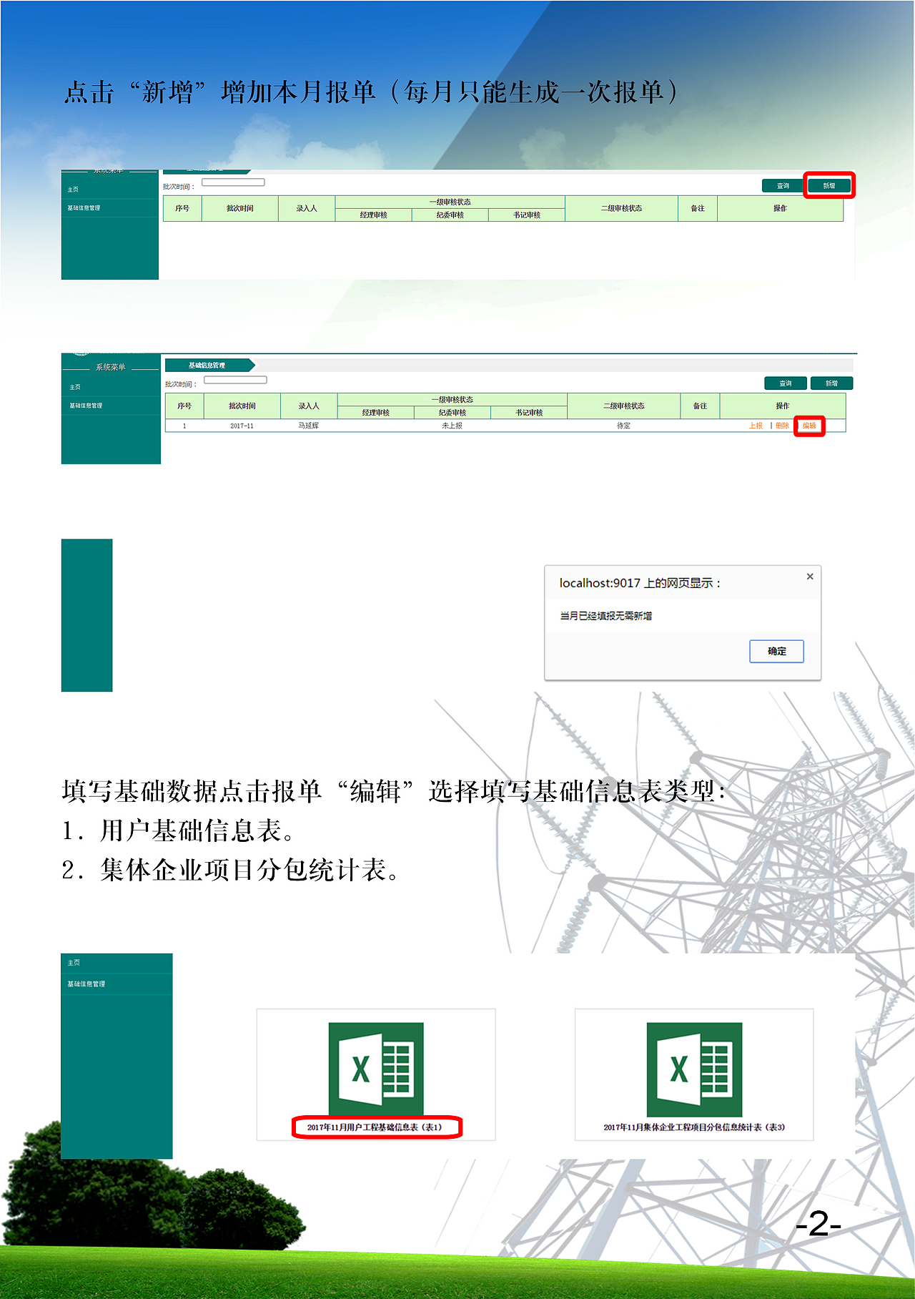Click the 操作 header in the empty table
This screenshot has width=915, height=1299.
(x=780, y=208)
